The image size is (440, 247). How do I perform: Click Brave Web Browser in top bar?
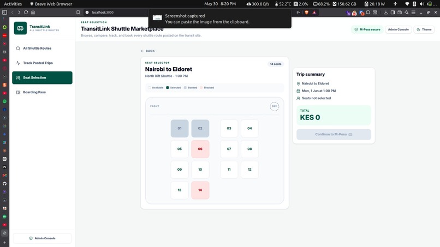[51, 4]
